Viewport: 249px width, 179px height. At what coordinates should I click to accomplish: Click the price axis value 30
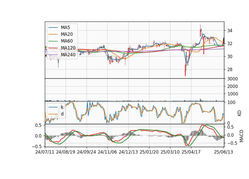(230, 57)
